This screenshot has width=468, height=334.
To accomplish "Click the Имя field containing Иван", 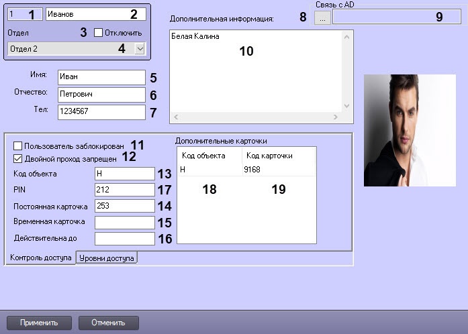I will [101, 76].
